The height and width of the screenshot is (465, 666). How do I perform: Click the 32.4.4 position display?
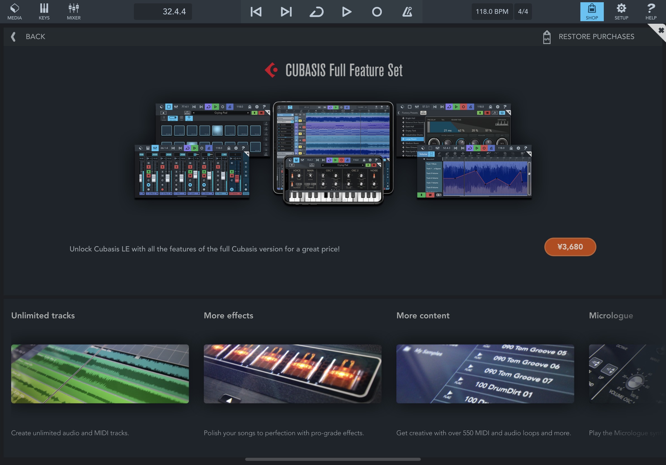[163, 12]
